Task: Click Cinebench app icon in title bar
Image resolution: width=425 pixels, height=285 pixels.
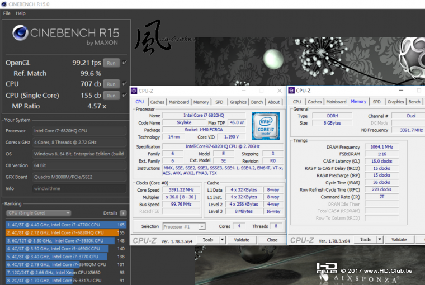Action: tap(4, 4)
